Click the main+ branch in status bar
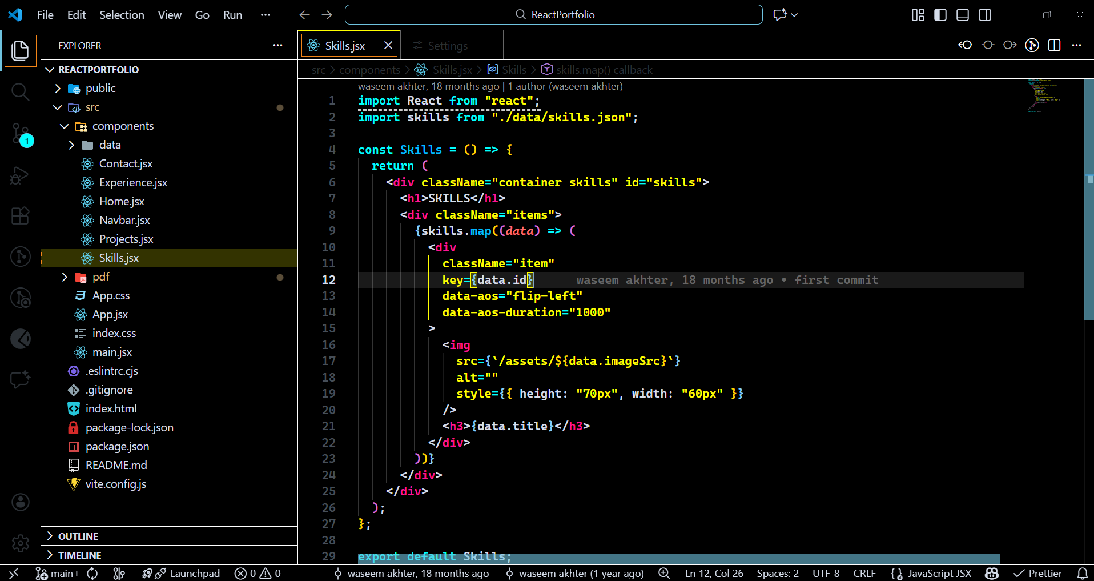Image resolution: width=1094 pixels, height=581 pixels. (x=58, y=573)
